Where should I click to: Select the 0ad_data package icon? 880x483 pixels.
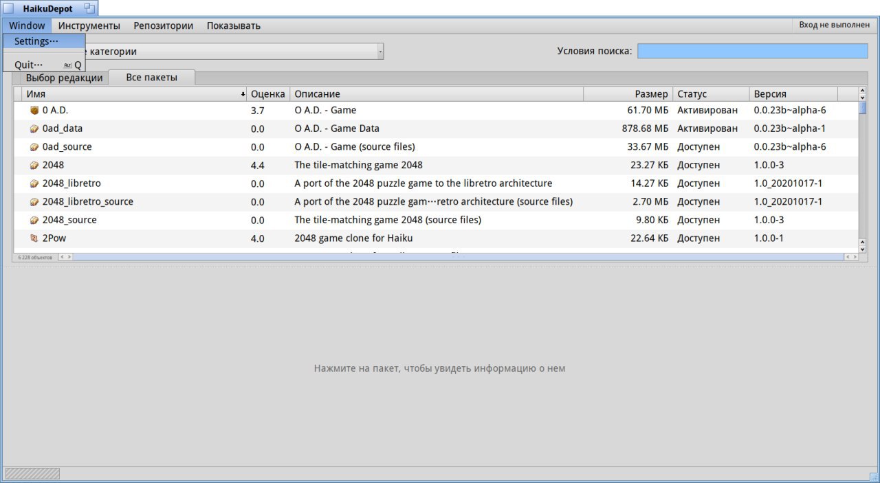tap(34, 128)
